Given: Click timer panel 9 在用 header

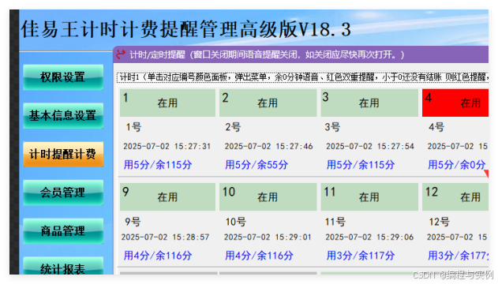Looking at the screenshot, I should click(x=167, y=196).
